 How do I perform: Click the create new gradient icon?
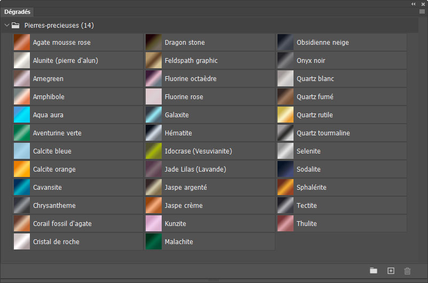[391, 271]
